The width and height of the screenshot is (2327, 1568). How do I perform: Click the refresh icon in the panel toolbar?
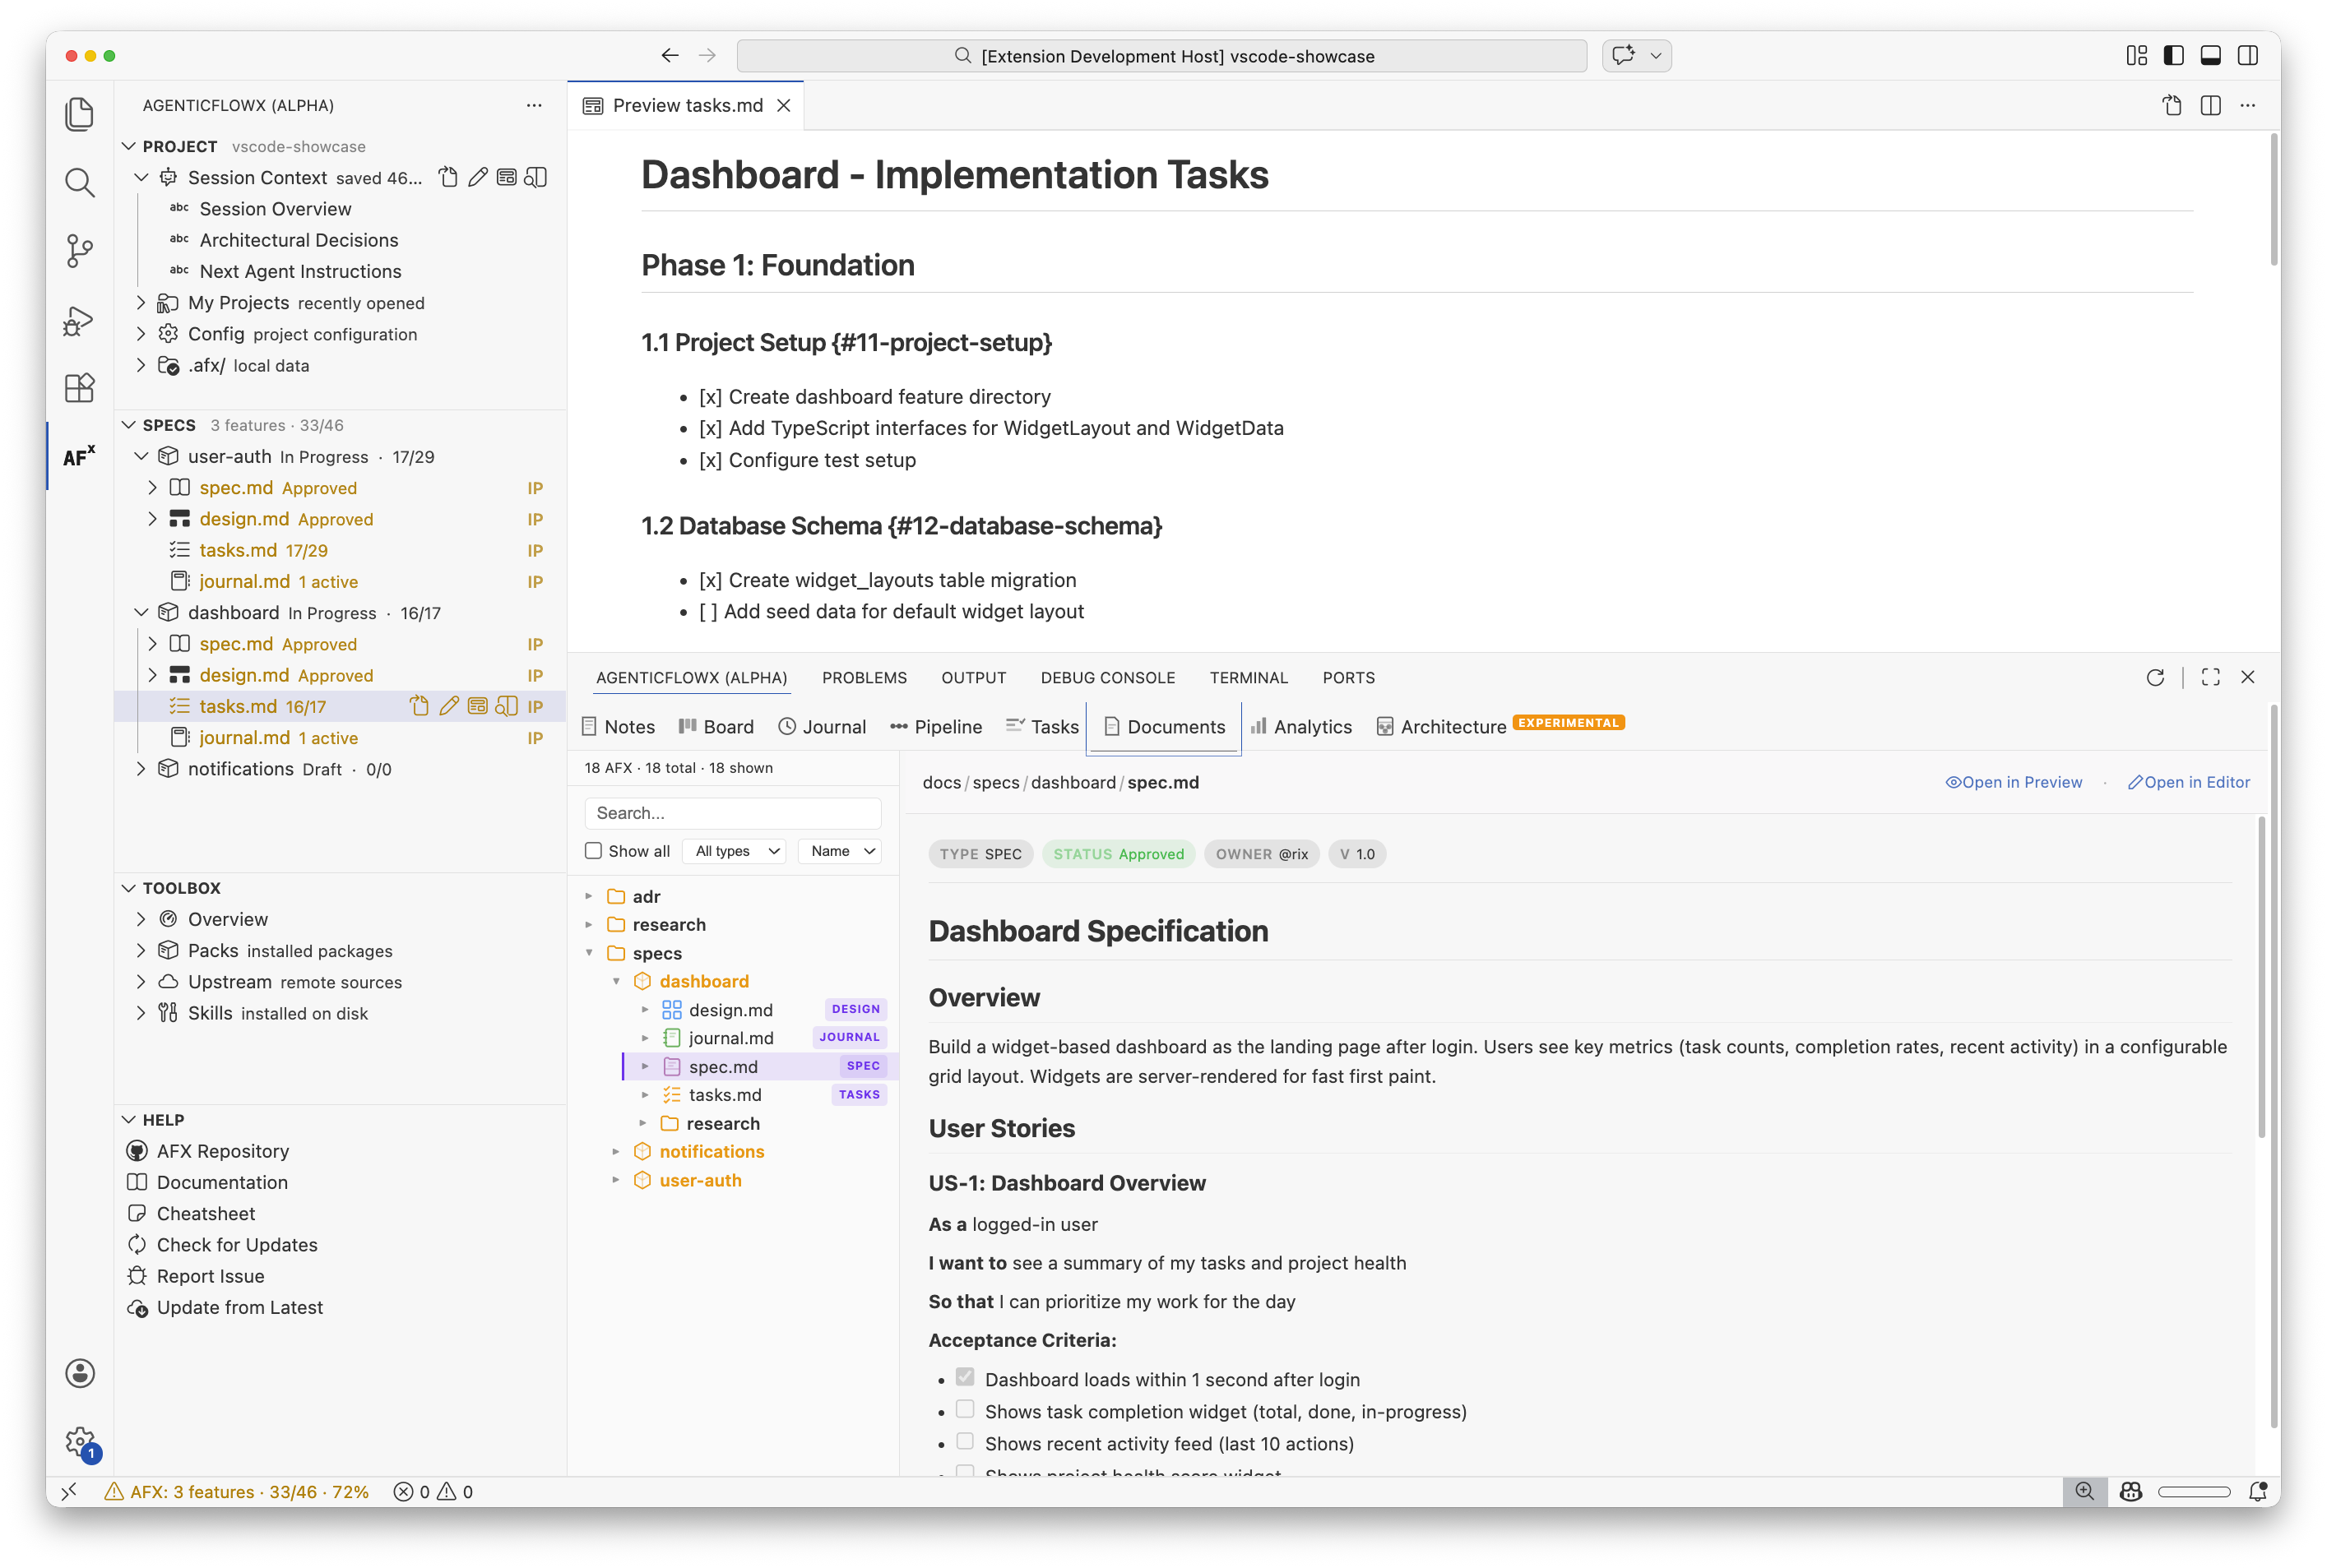(2156, 677)
